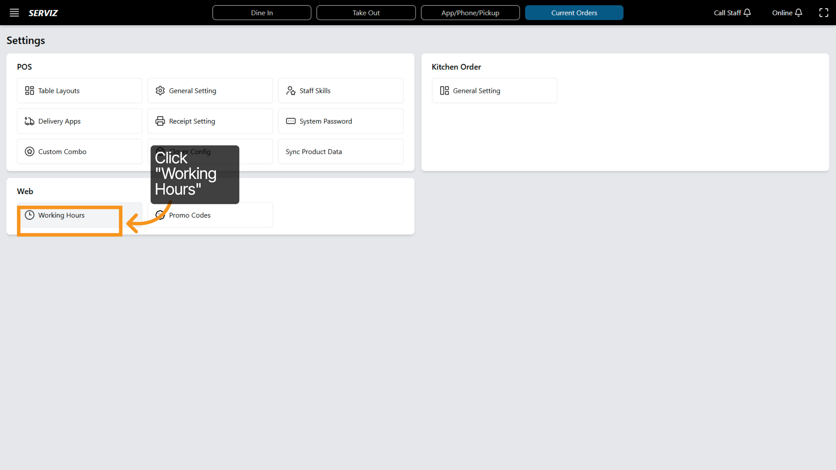Screen dimensions: 836x470
Task: Click the Delivery Apps scooter icon
Action: pyautogui.click(x=30, y=121)
